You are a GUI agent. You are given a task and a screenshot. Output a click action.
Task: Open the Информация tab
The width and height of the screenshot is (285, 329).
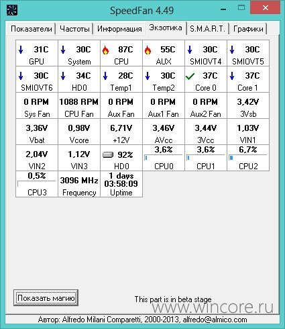(x=119, y=29)
